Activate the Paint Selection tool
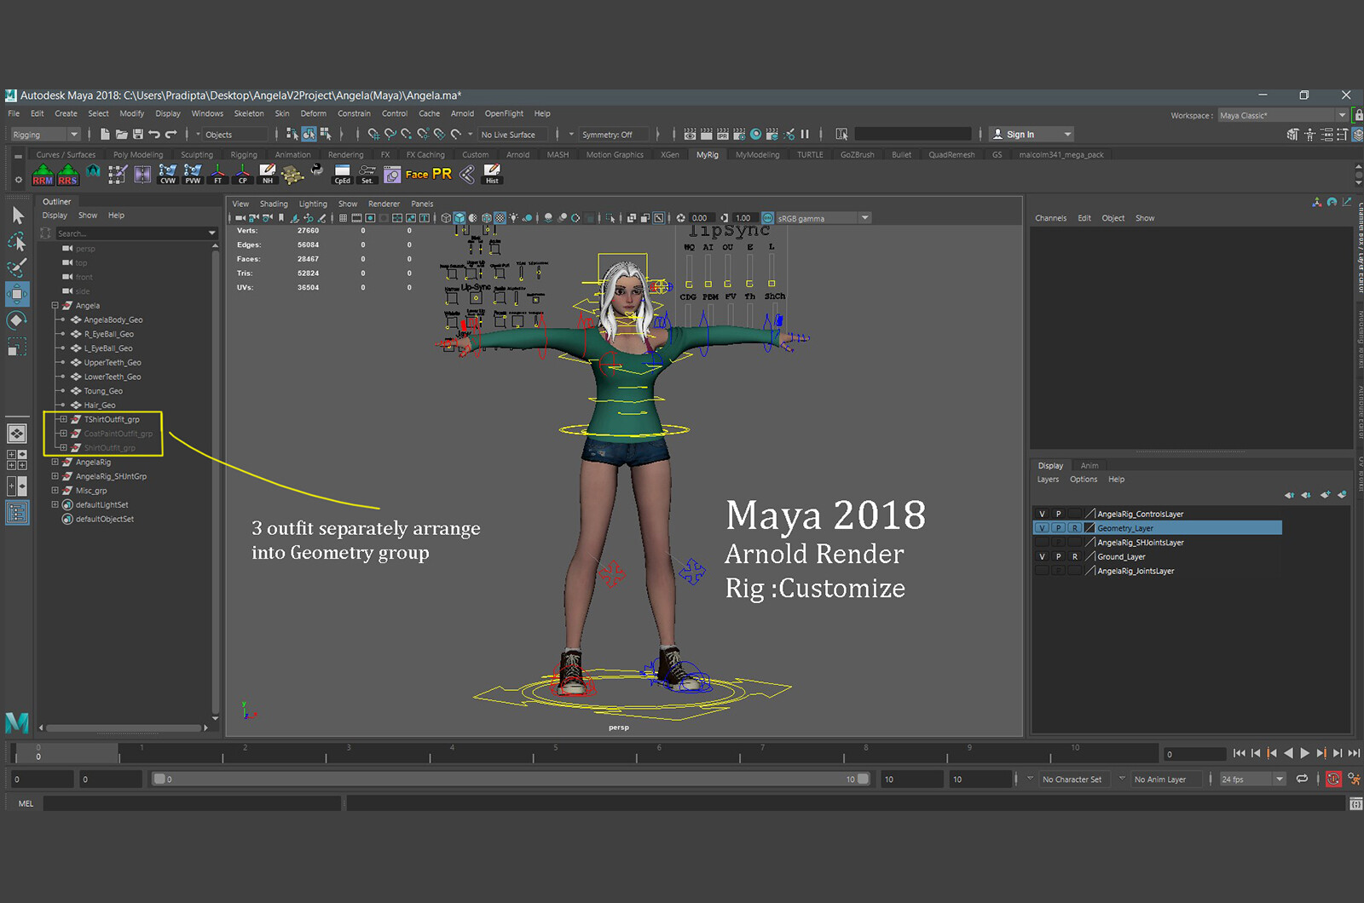Viewport: 1364px width, 903px height. [17, 267]
